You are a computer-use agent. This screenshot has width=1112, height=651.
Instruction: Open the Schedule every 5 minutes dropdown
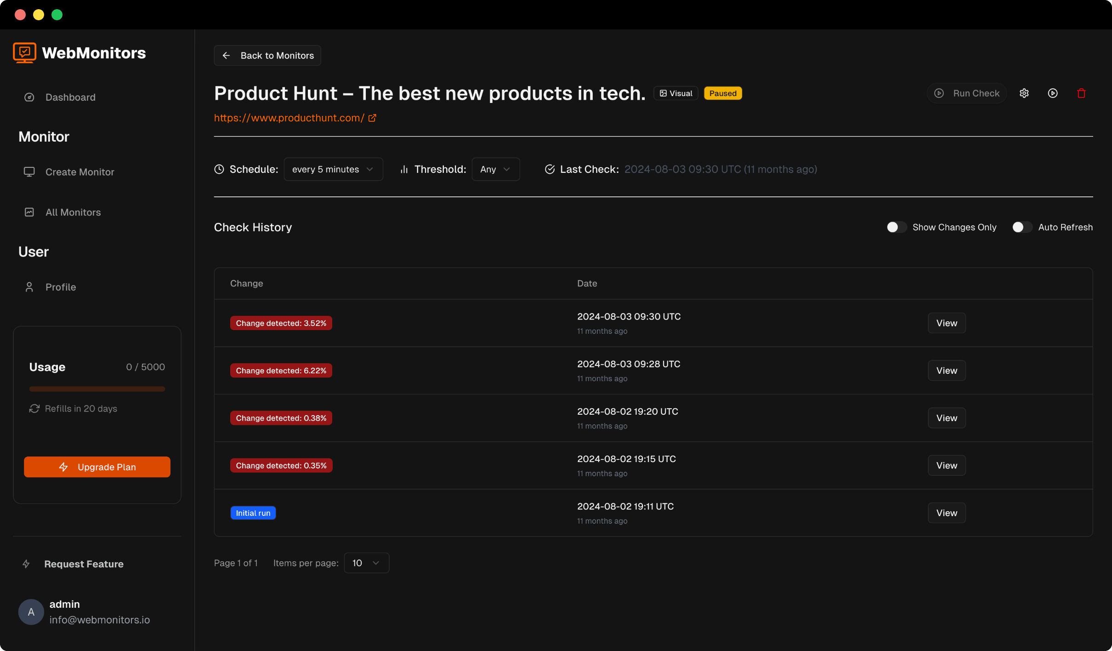(333, 169)
